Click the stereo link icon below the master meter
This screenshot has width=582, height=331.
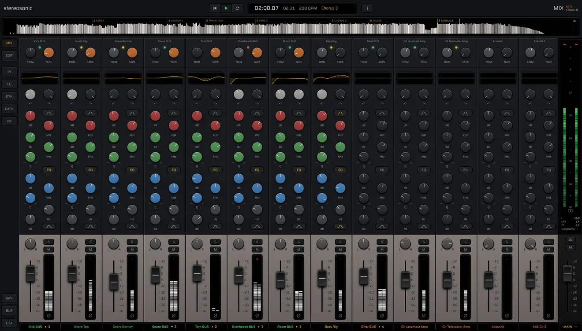[570, 211]
